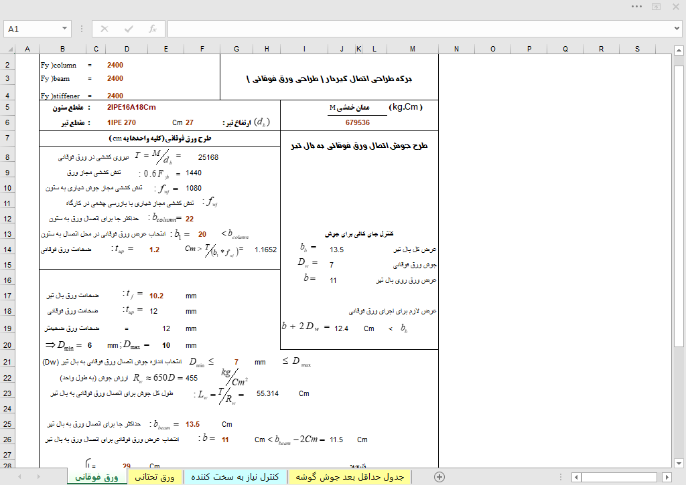Image resolution: width=686 pixels, height=485 pixels.
Task: Click the vertical scrollbar thumb
Action: [679, 205]
